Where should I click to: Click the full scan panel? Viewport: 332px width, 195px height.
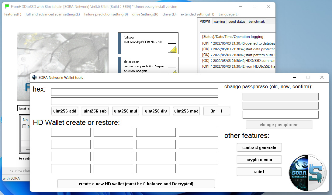[x=148, y=43]
